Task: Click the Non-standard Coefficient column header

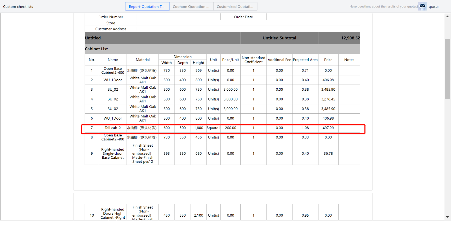Action: (253, 60)
